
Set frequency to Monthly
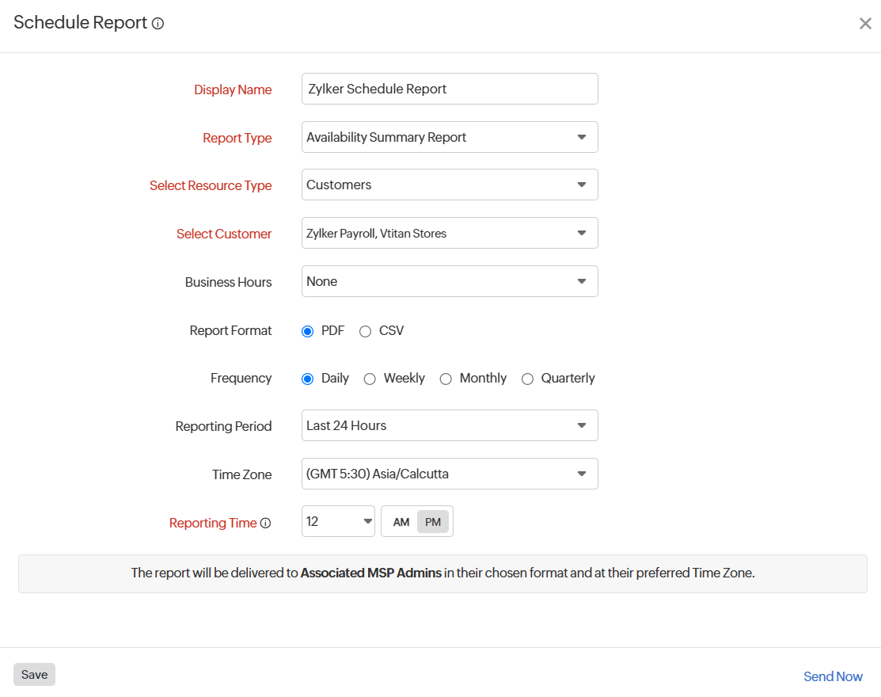[446, 379]
